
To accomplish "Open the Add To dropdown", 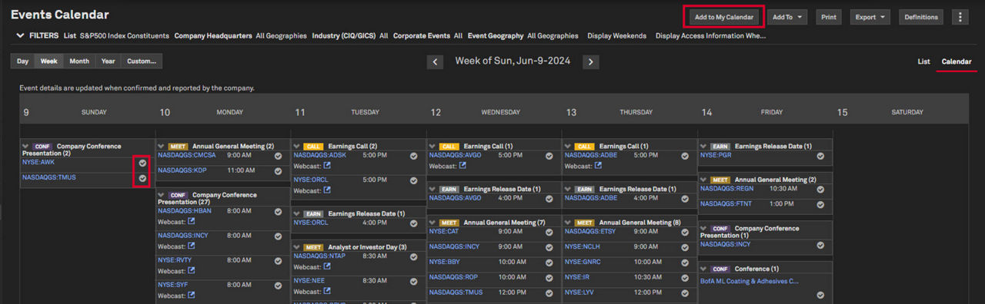I will [787, 17].
